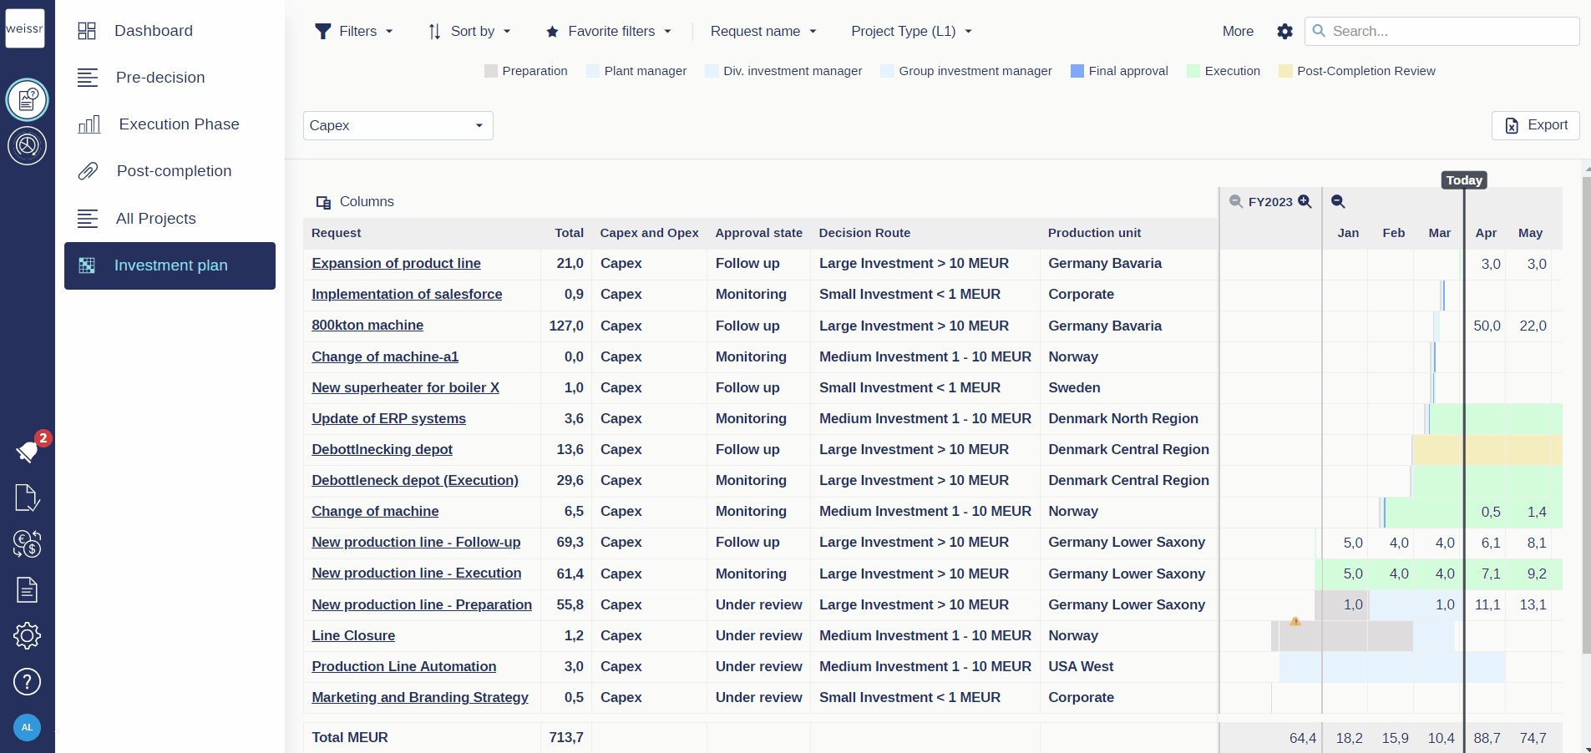Go to Dashboard in navigation

coord(170,31)
